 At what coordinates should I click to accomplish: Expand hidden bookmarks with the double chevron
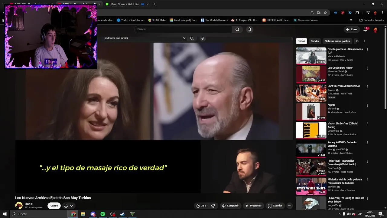click(351, 20)
